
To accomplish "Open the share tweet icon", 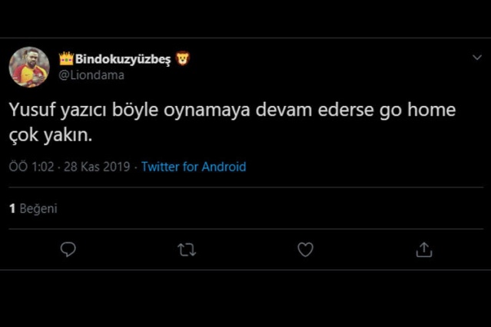I will pos(424,249).
